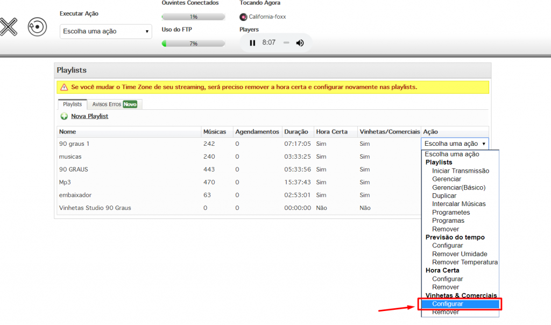
Task: Choose Intercalar Músicas option
Action: click(x=458, y=204)
